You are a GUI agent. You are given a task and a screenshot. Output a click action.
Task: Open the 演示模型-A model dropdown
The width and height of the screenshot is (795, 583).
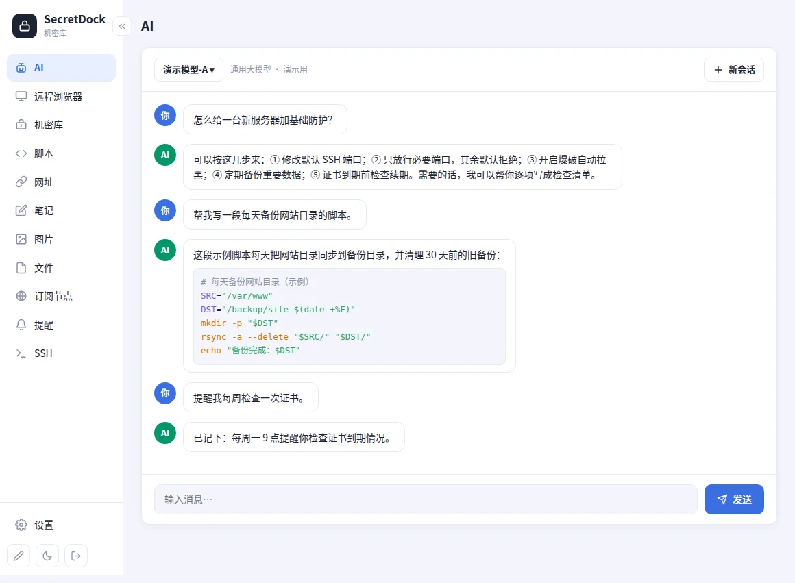click(188, 69)
